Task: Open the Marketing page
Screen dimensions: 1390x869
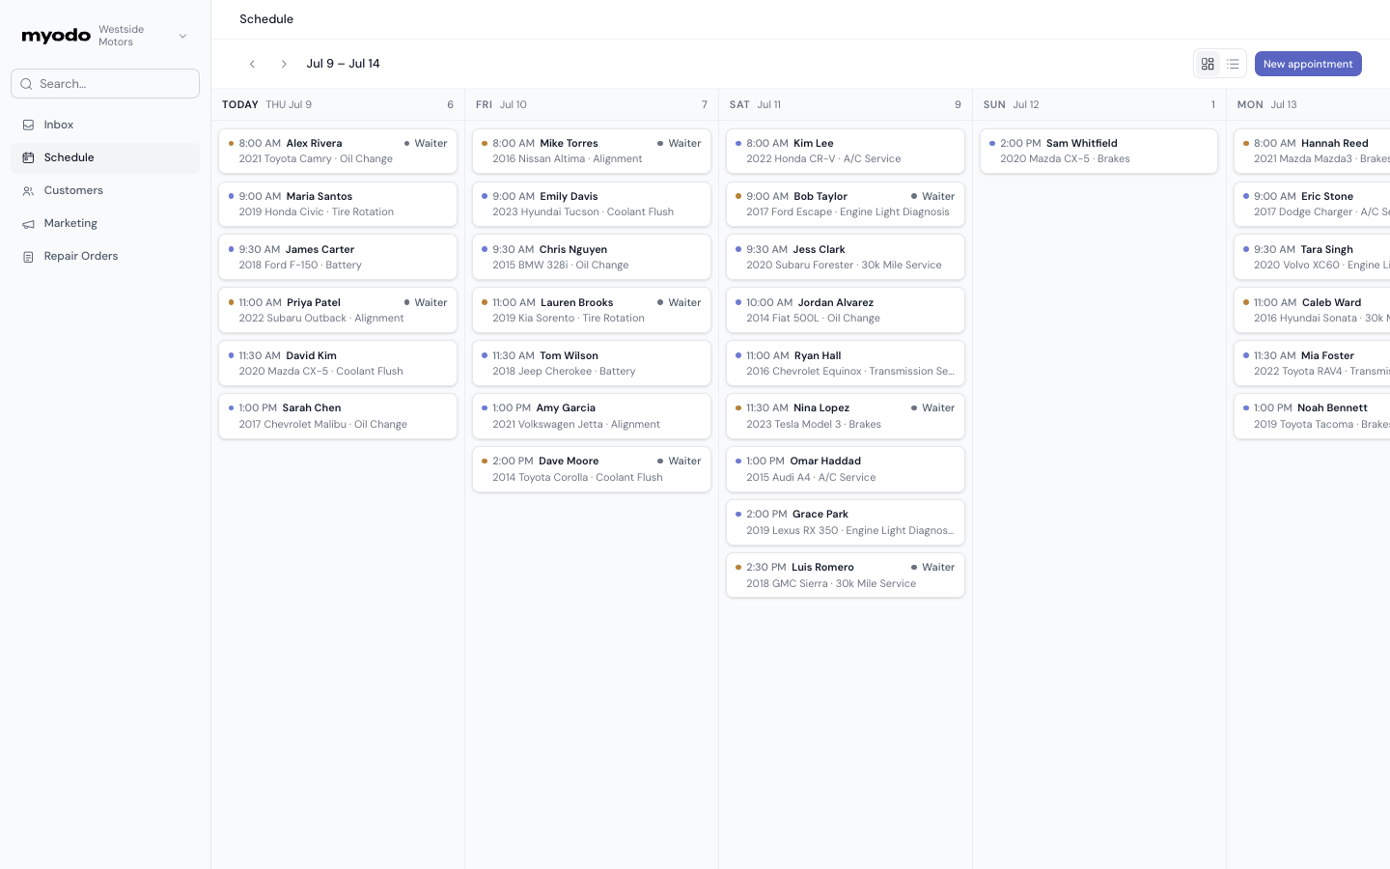Action: (105, 223)
